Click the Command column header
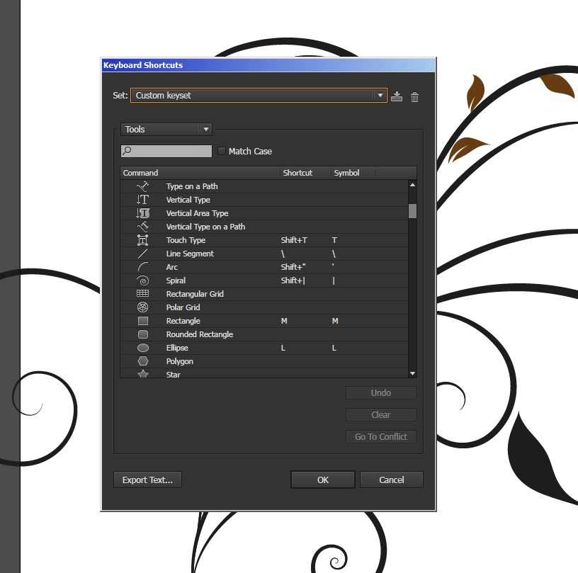Image resolution: width=578 pixels, height=573 pixels. click(200, 173)
